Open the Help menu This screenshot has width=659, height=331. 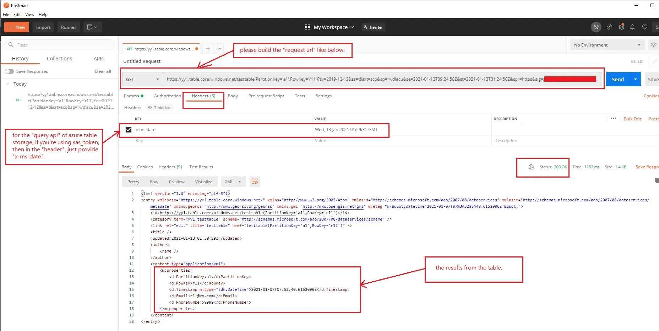[x=43, y=15]
